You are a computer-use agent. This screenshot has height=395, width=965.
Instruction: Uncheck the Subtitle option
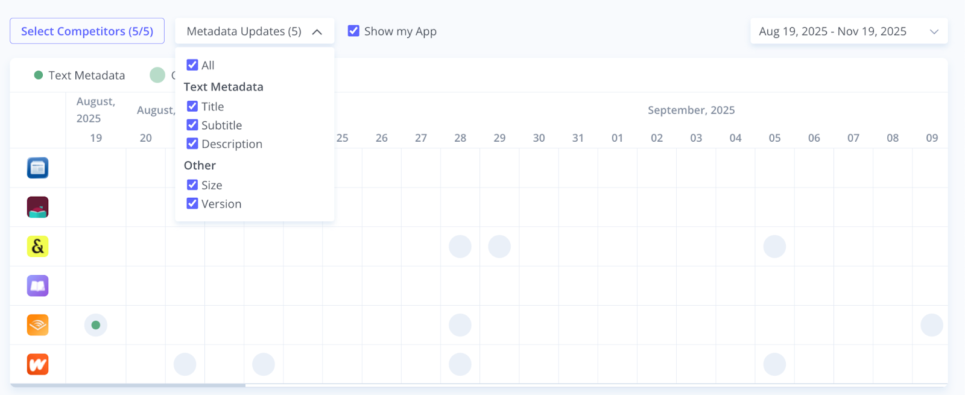[192, 125]
